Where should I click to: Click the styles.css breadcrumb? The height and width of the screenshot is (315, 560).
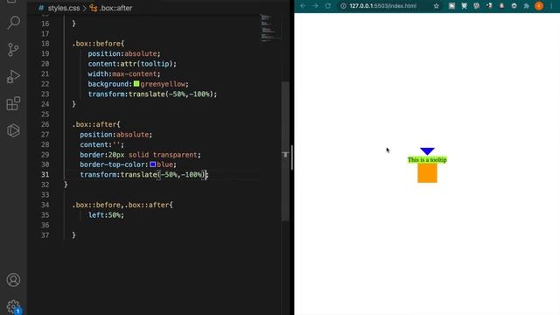click(x=64, y=8)
